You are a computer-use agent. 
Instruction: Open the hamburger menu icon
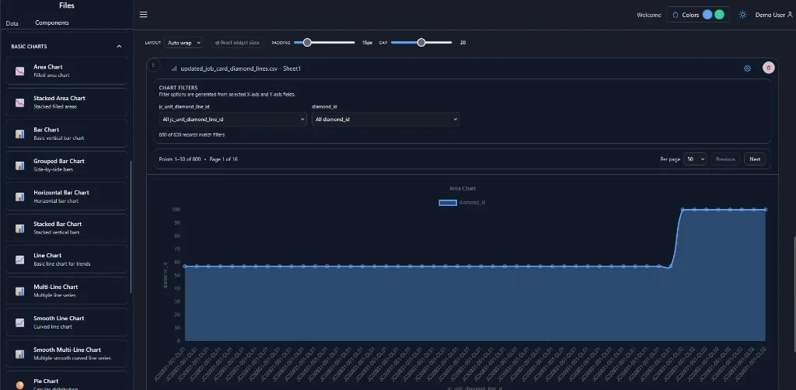pos(144,14)
